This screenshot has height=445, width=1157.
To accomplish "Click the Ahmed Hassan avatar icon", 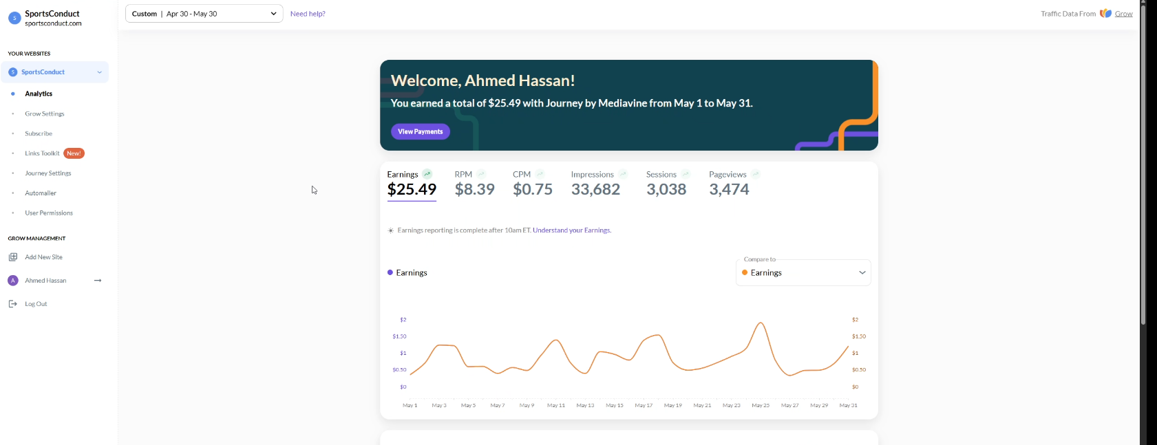I will coord(12,281).
